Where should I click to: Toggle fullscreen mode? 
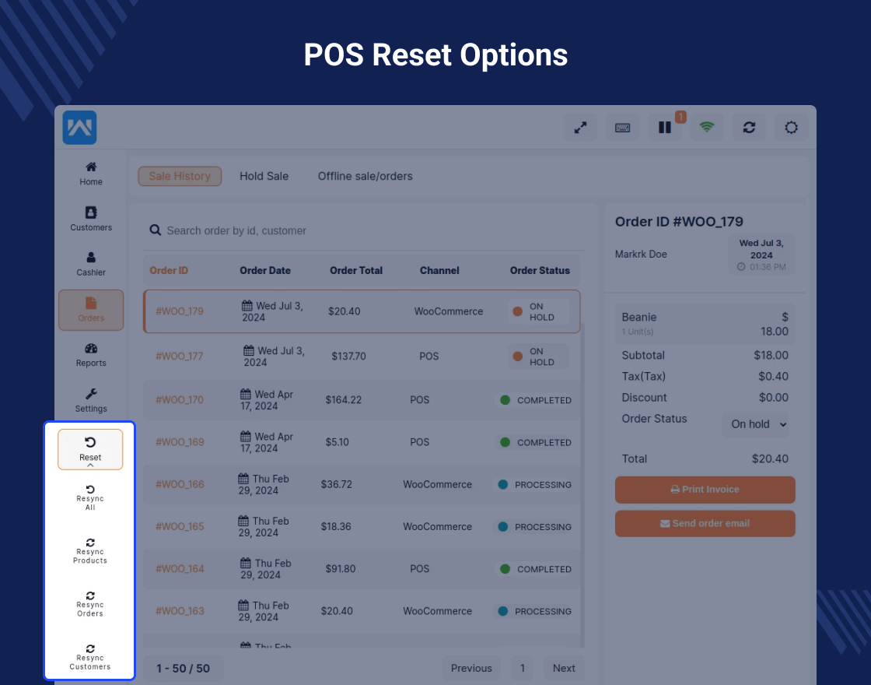[x=581, y=127]
